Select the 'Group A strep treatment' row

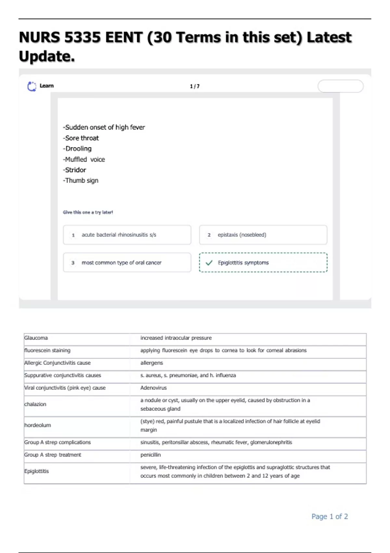[53, 455]
